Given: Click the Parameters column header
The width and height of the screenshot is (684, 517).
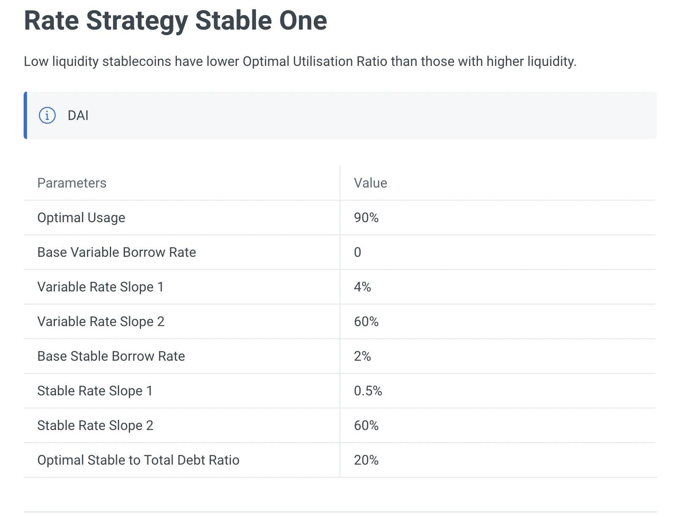Looking at the screenshot, I should (x=72, y=183).
